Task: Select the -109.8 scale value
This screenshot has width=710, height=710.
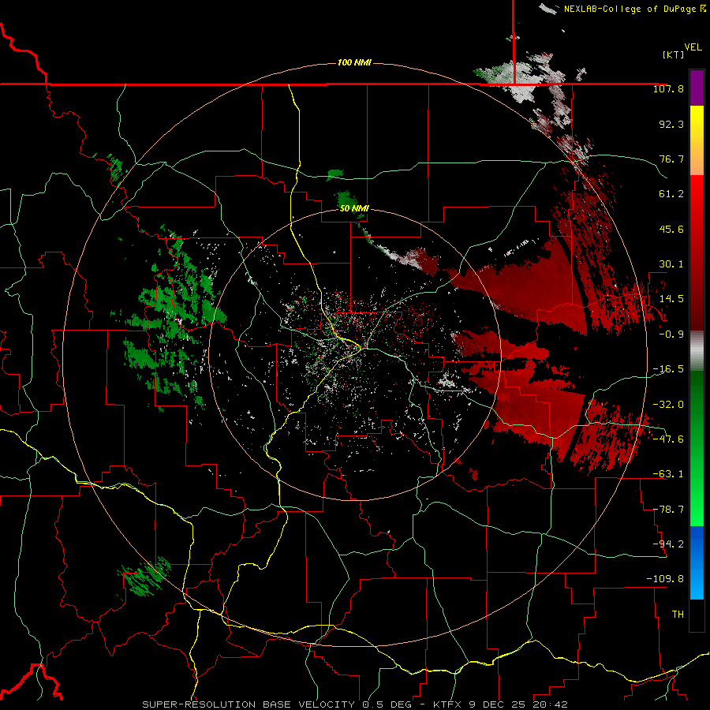Action: (665, 579)
